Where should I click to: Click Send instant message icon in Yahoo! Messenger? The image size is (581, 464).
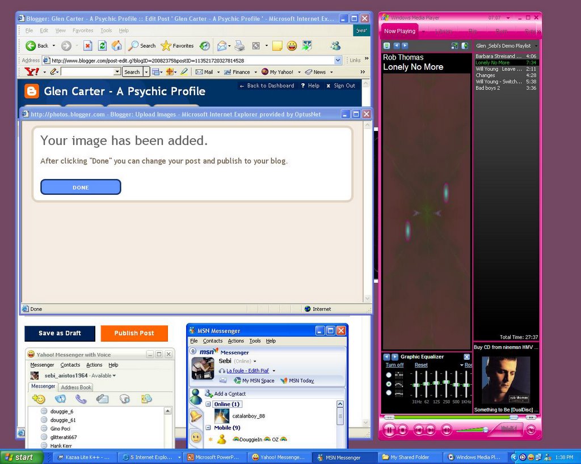coord(60,398)
